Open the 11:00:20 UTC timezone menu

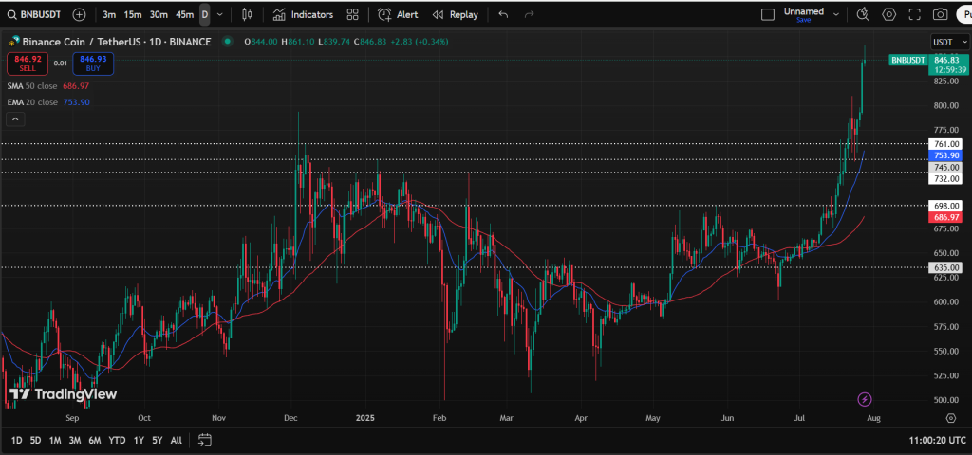pos(937,440)
